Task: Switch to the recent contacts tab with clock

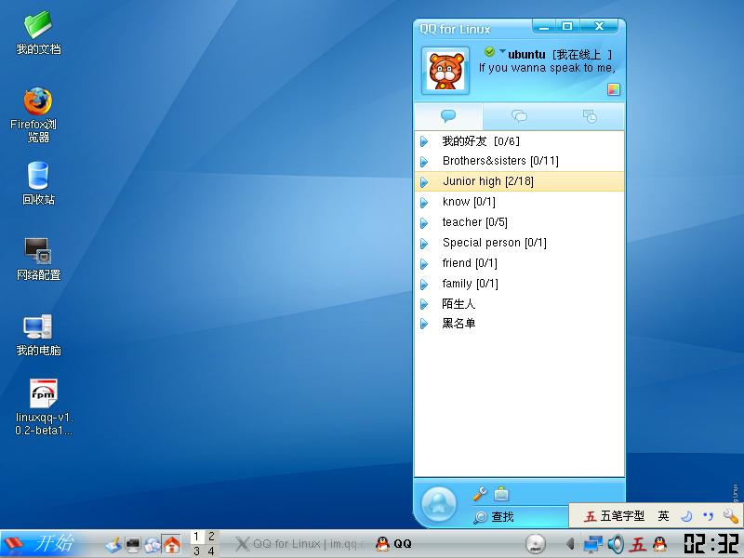Action: click(590, 115)
